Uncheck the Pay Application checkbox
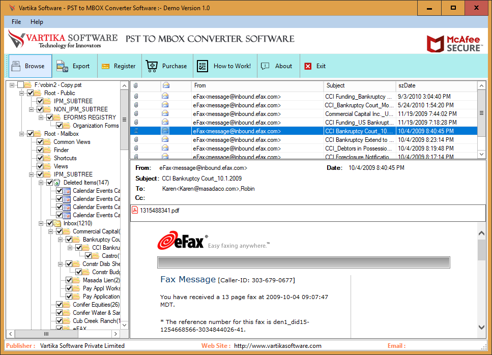 [69, 297]
